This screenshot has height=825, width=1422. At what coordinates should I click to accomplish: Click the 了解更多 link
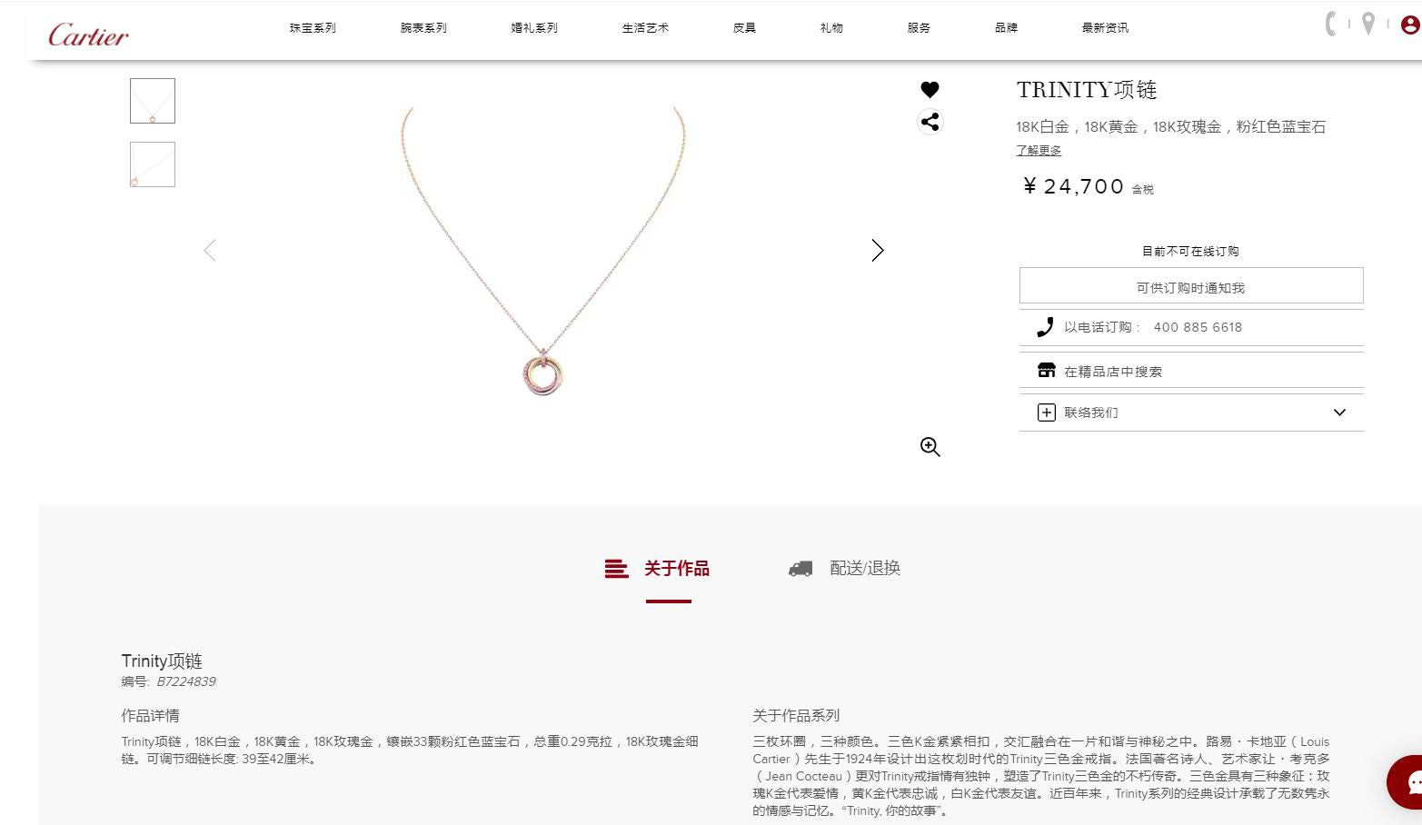pyautogui.click(x=1039, y=151)
